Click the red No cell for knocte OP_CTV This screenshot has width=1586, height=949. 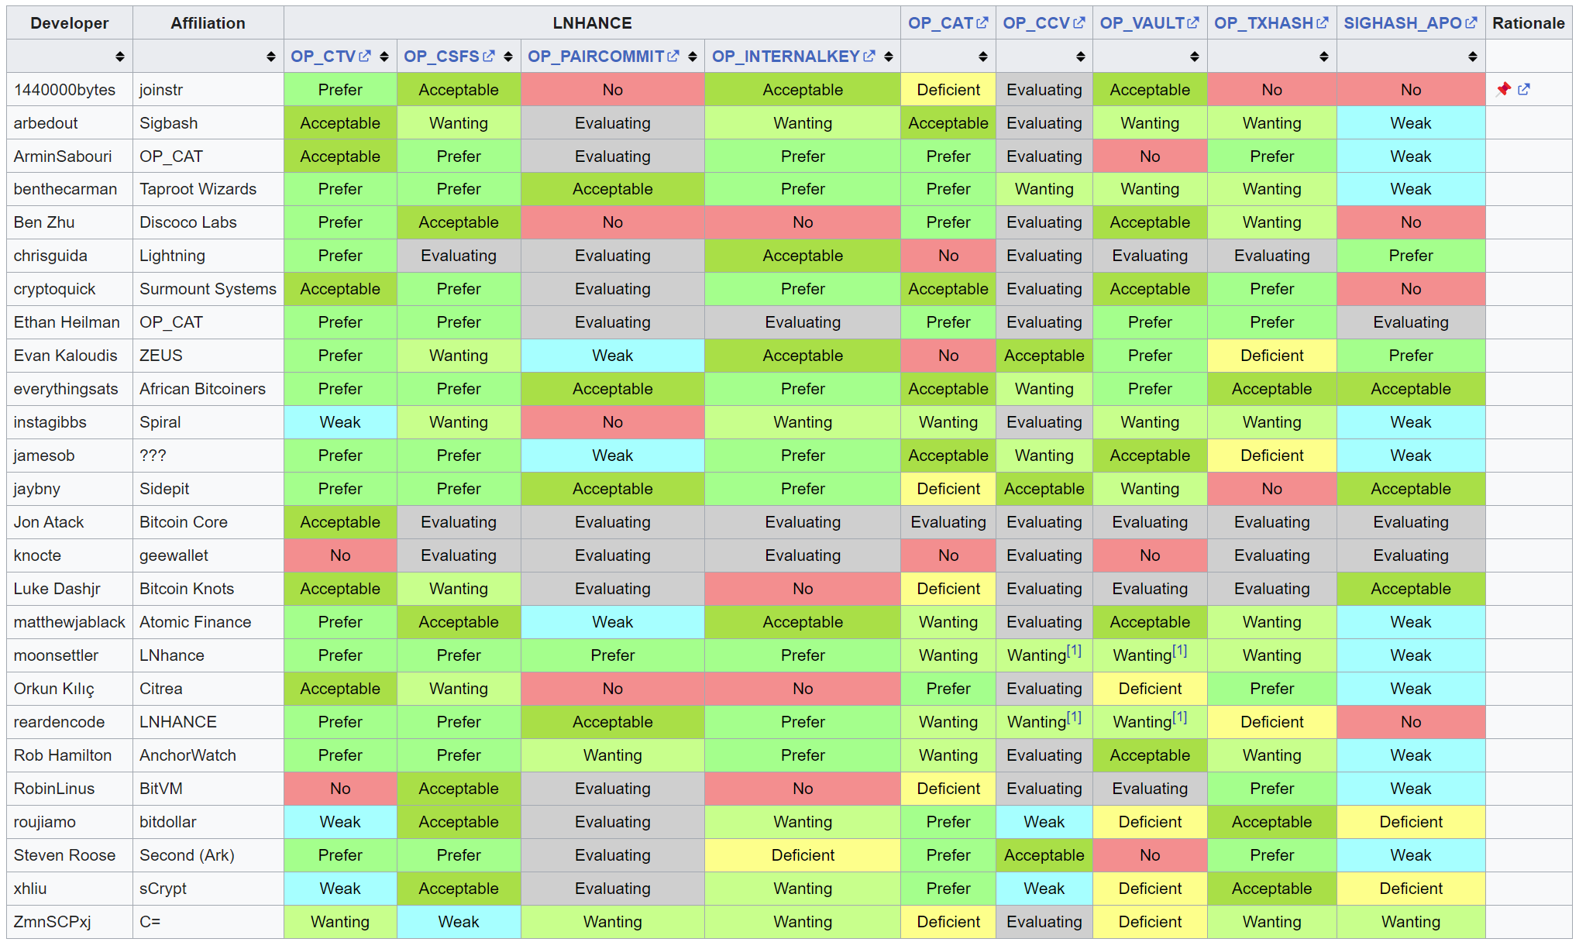click(x=340, y=555)
